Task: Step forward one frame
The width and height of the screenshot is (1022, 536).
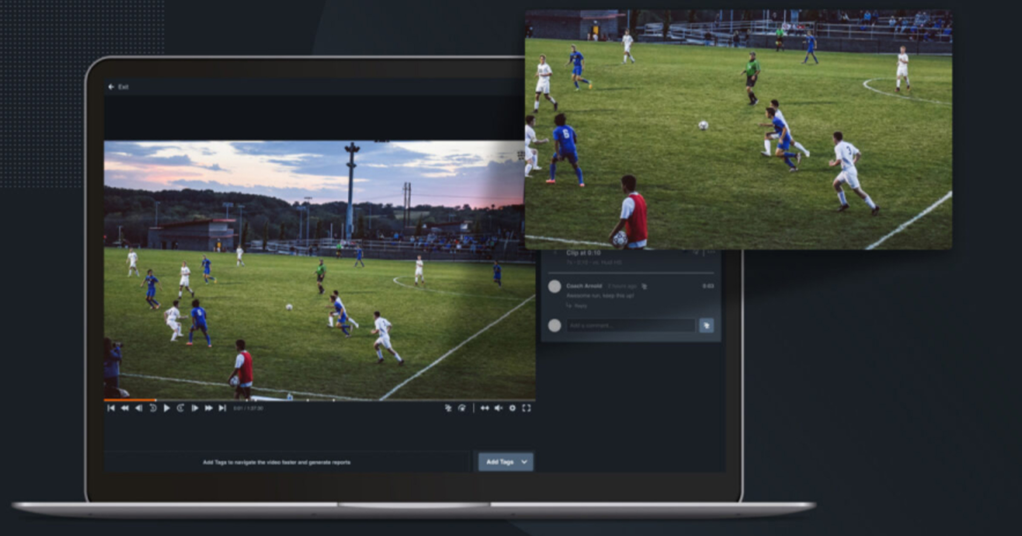Action: click(195, 408)
